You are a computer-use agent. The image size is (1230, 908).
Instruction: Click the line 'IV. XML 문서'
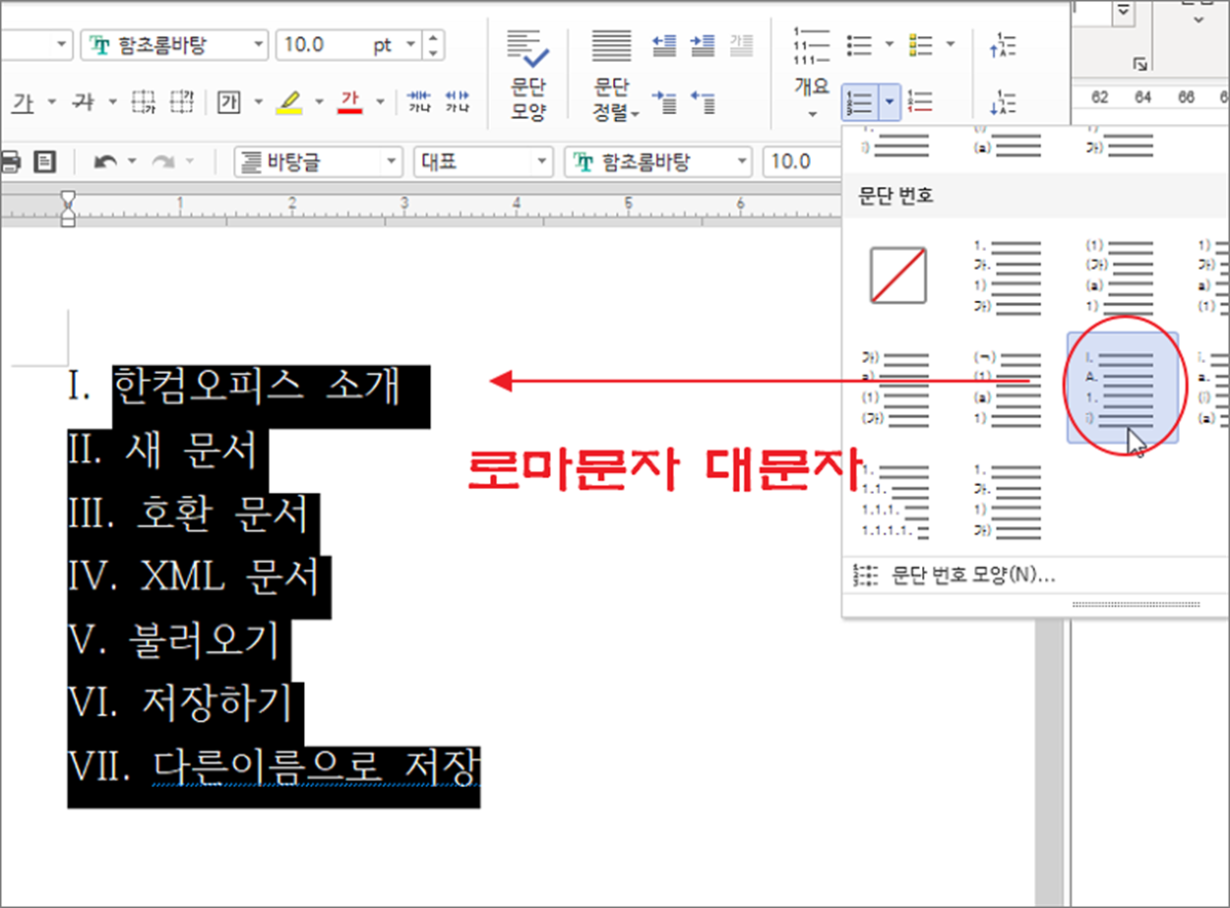coord(195,577)
